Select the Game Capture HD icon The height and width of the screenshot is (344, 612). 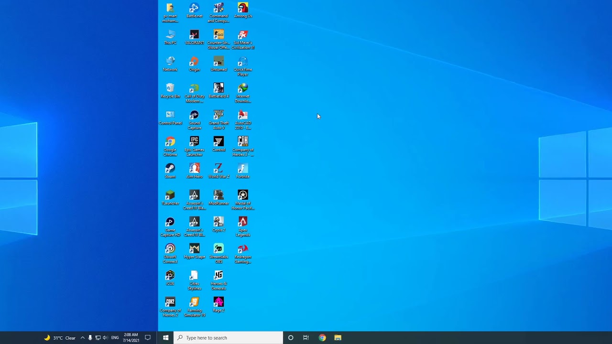pos(170,227)
